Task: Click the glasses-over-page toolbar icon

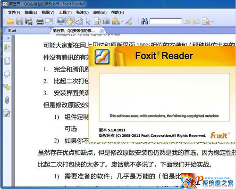Action: point(79,21)
